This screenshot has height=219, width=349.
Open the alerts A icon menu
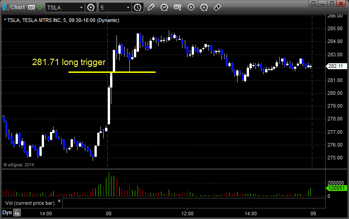coord(204,7)
